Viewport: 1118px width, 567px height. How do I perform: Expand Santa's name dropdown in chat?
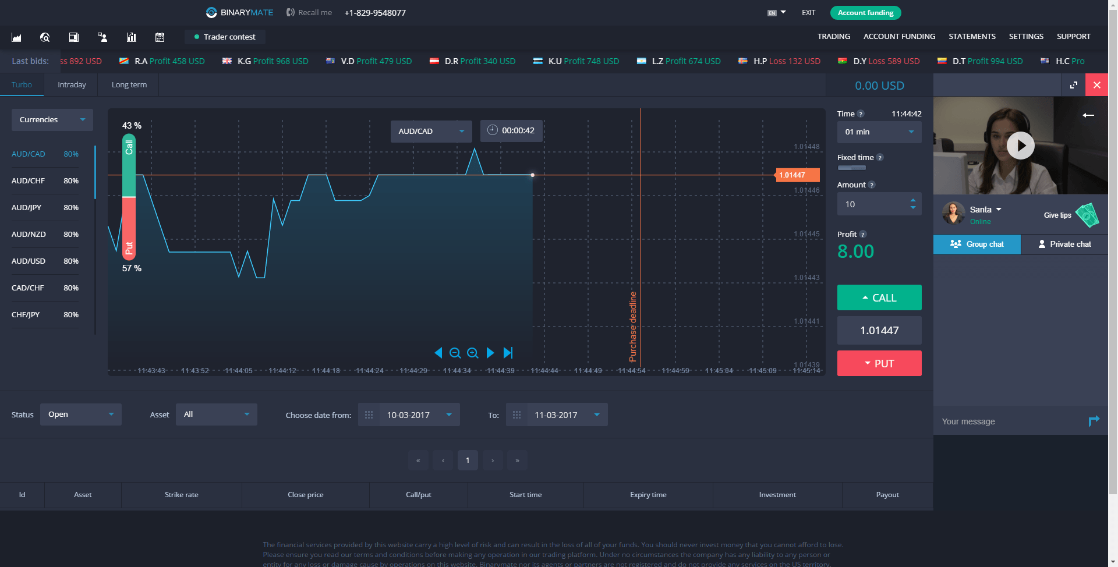click(999, 210)
